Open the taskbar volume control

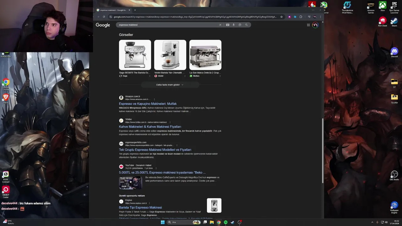(386, 222)
